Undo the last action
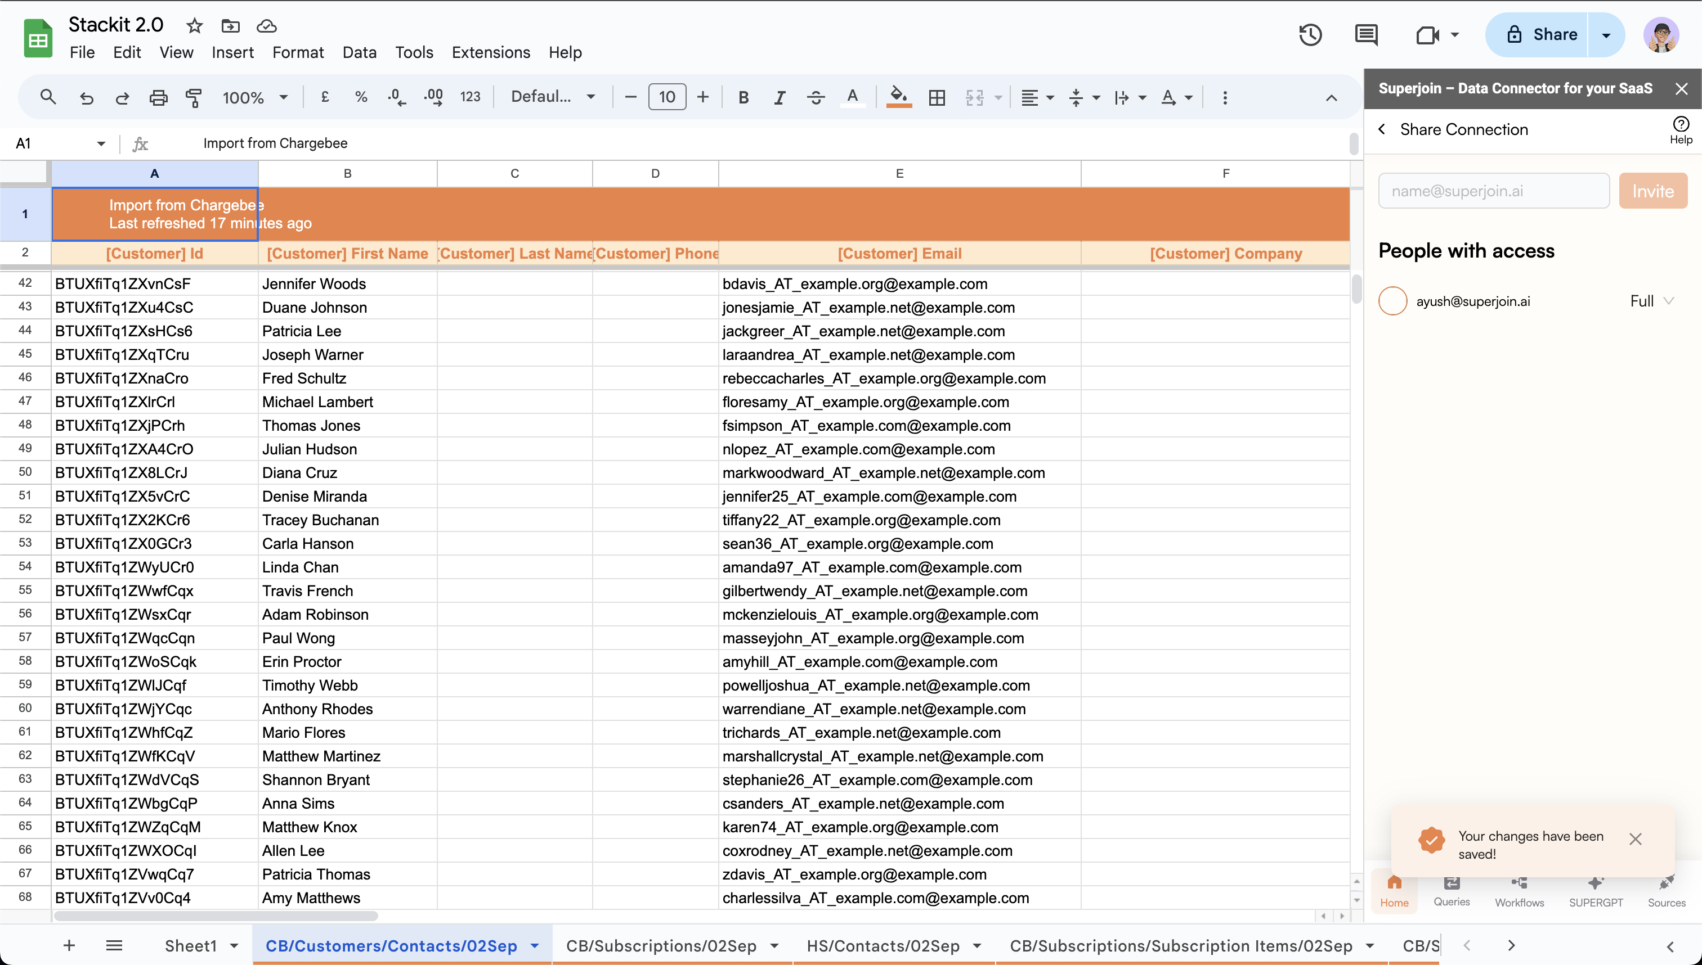This screenshot has width=1702, height=965. [x=86, y=97]
